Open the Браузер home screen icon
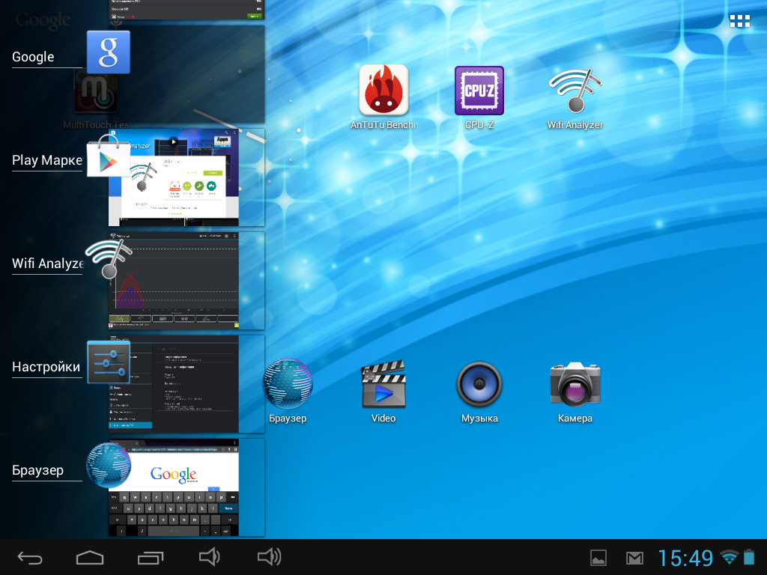 [288, 383]
